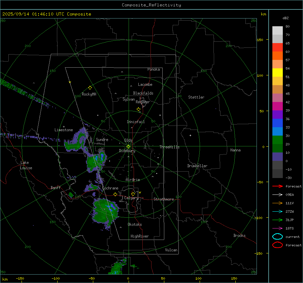The height and width of the screenshot is (283, 303).
Task: Click the asterisk marker above Limestone label
Action: click(x=64, y=127)
